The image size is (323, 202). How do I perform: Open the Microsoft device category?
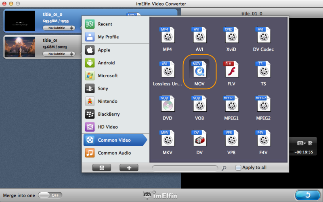pyautogui.click(x=115, y=76)
